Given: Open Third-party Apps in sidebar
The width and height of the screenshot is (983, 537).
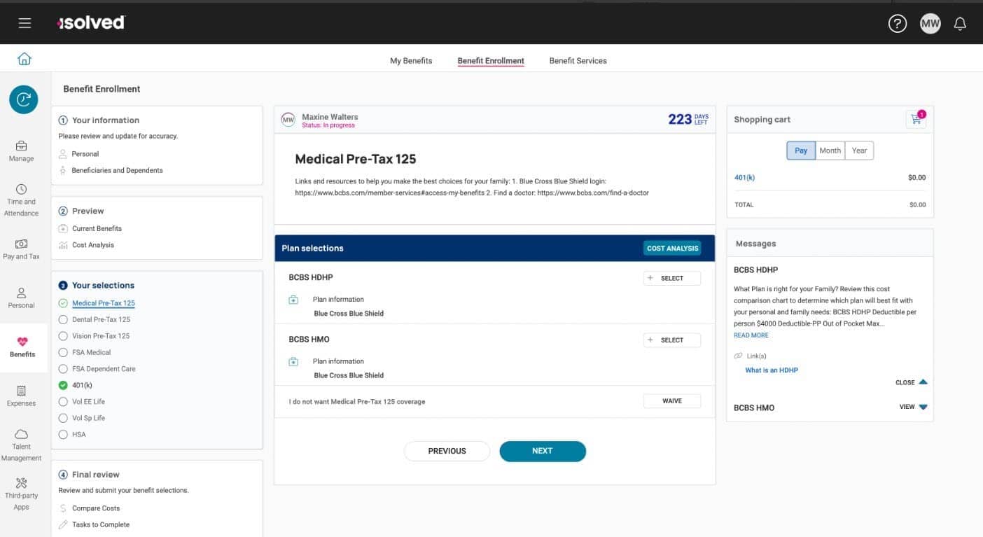Looking at the screenshot, I should pyautogui.click(x=21, y=494).
